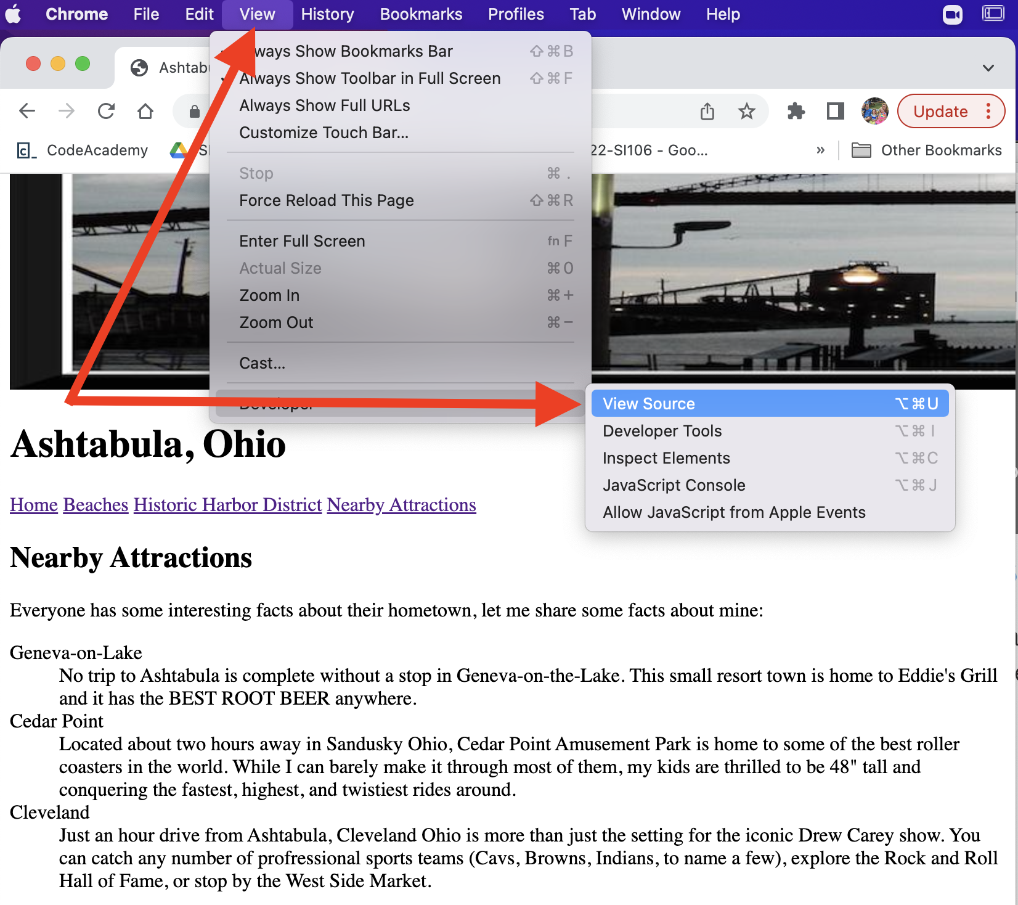Bookmark this page with the star icon
The image size is (1018, 905).
pos(746,111)
